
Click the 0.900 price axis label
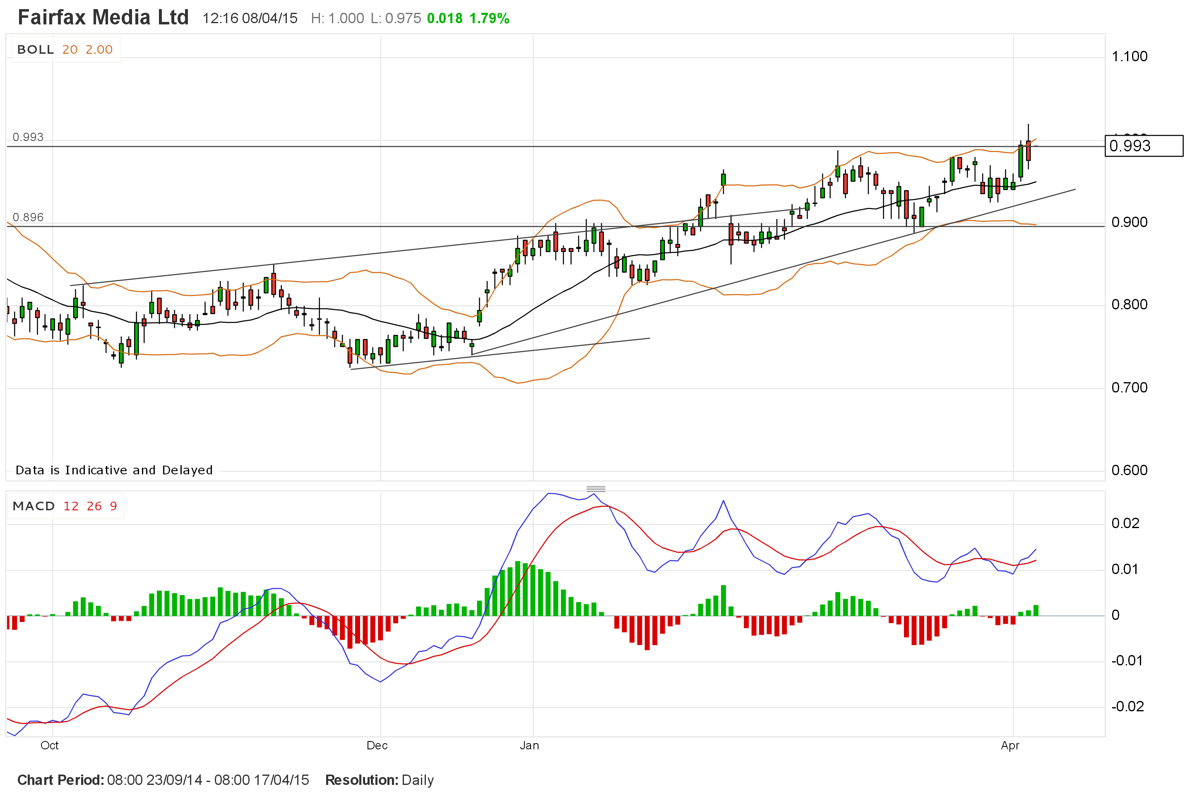click(x=1129, y=222)
